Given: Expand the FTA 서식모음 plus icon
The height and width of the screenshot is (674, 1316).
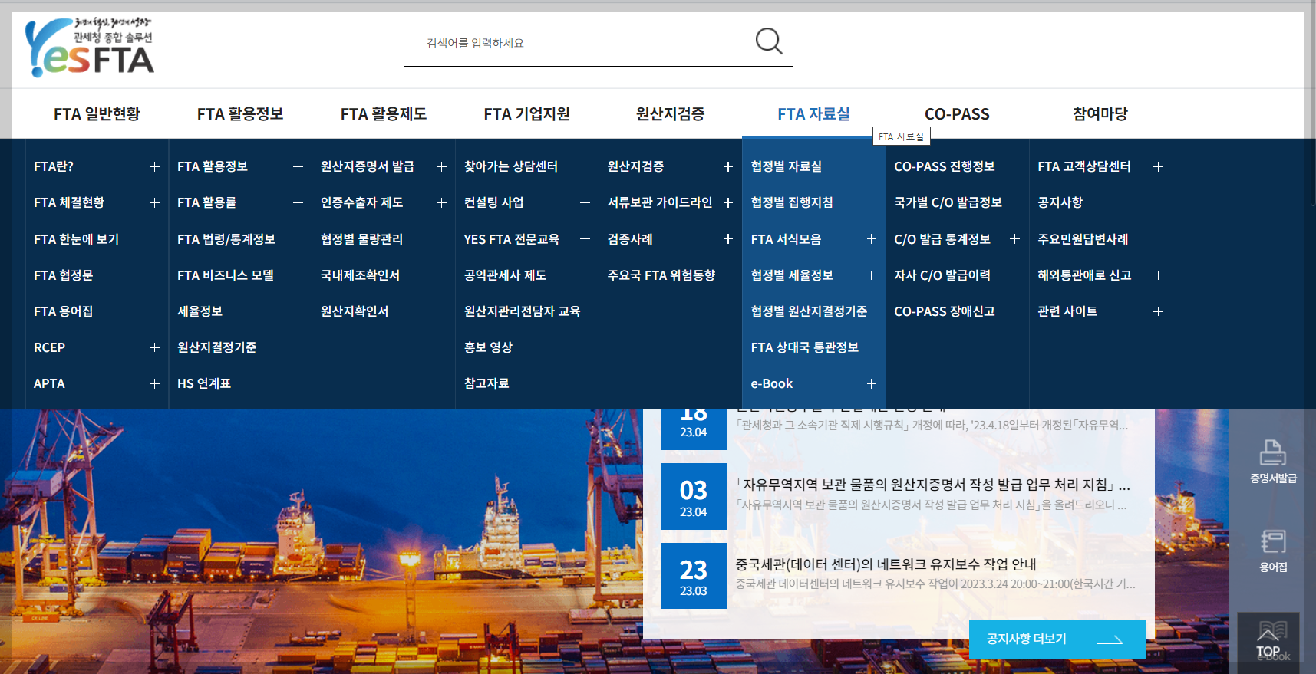Looking at the screenshot, I should (x=871, y=238).
